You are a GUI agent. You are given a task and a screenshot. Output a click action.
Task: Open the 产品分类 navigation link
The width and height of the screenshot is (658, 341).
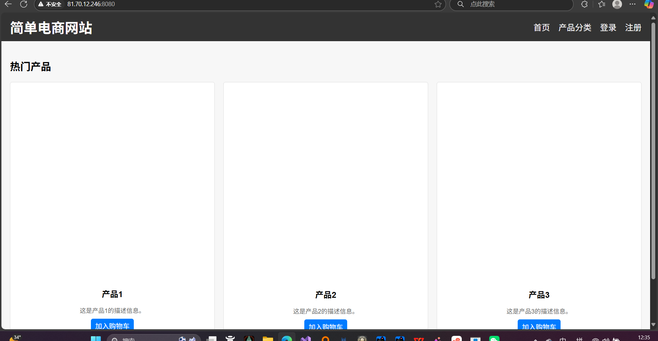click(x=575, y=27)
